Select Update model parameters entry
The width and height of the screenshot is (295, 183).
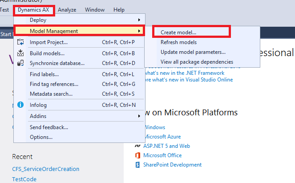click(x=193, y=52)
